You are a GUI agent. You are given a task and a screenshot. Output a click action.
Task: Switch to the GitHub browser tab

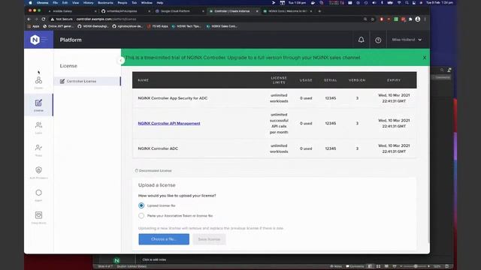click(x=126, y=11)
